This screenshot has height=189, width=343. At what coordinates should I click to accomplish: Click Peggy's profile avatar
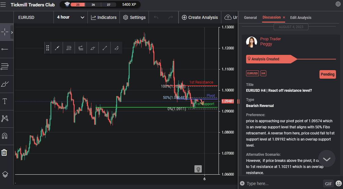coord(252,42)
